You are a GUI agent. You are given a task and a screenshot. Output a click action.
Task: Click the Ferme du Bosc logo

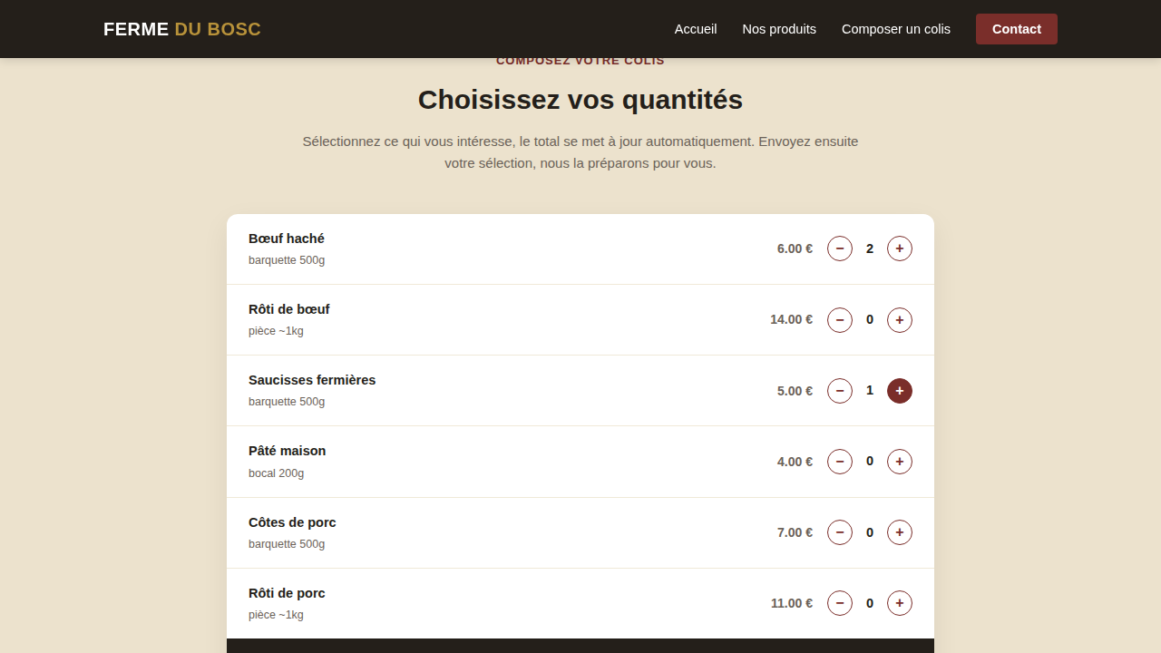[182, 29]
